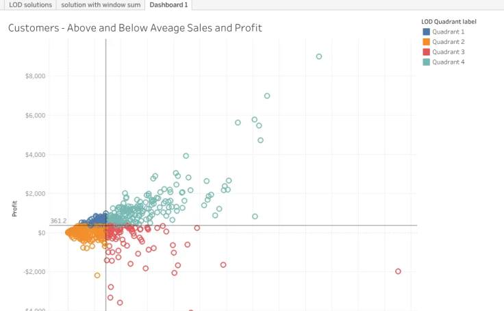Click the chart title about Customers

135,27
